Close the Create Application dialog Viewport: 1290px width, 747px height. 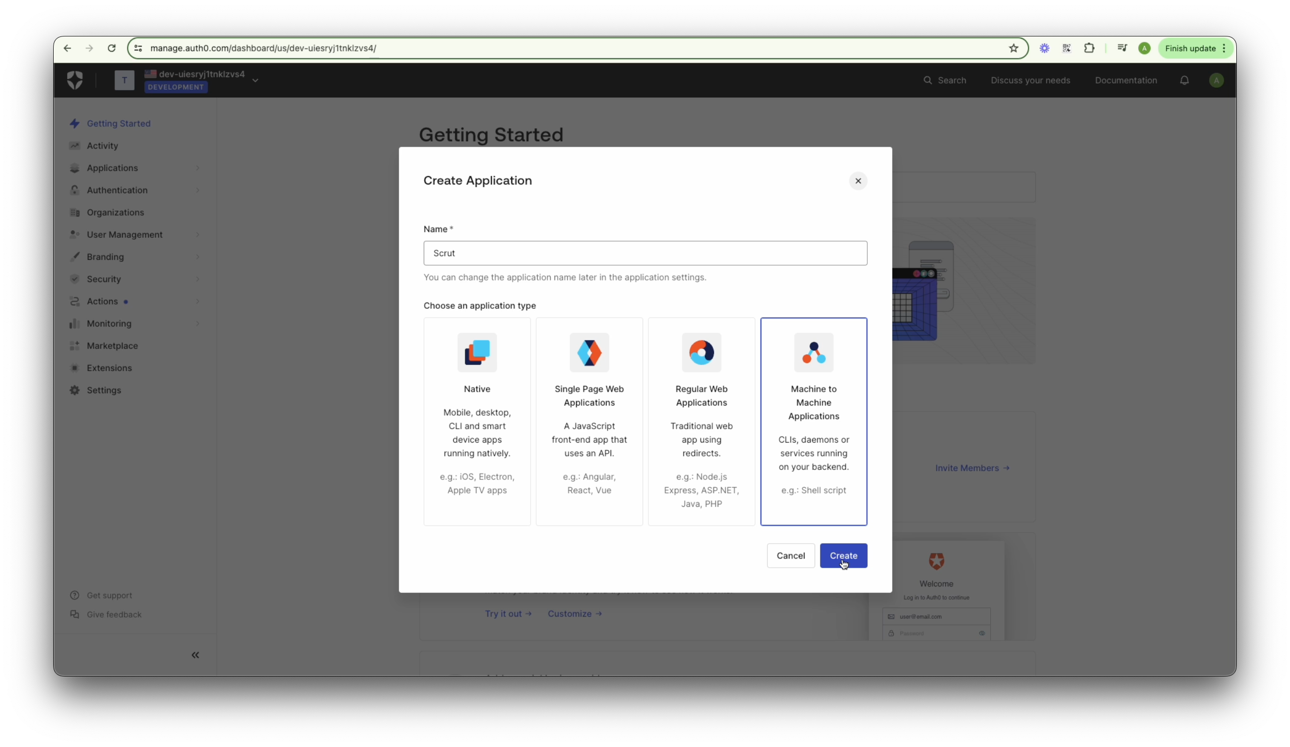[x=858, y=181]
